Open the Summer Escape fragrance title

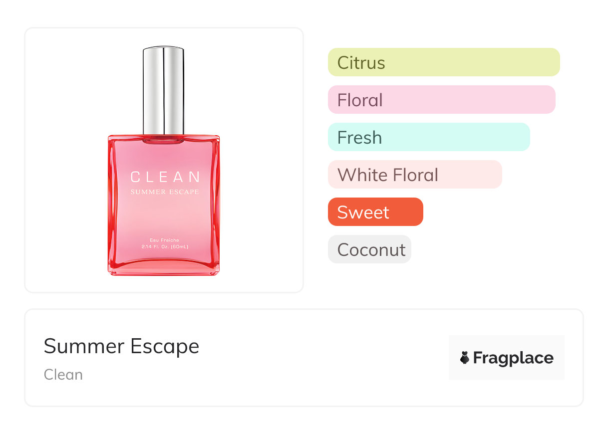click(121, 346)
